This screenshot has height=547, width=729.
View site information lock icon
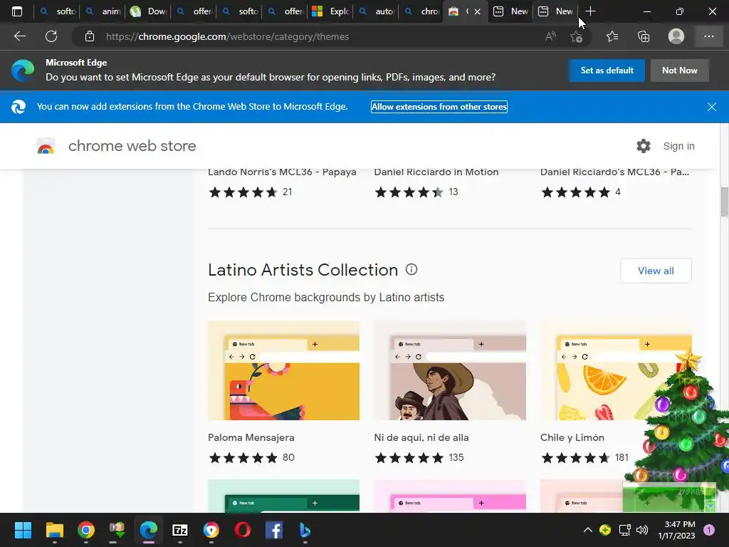pos(90,36)
